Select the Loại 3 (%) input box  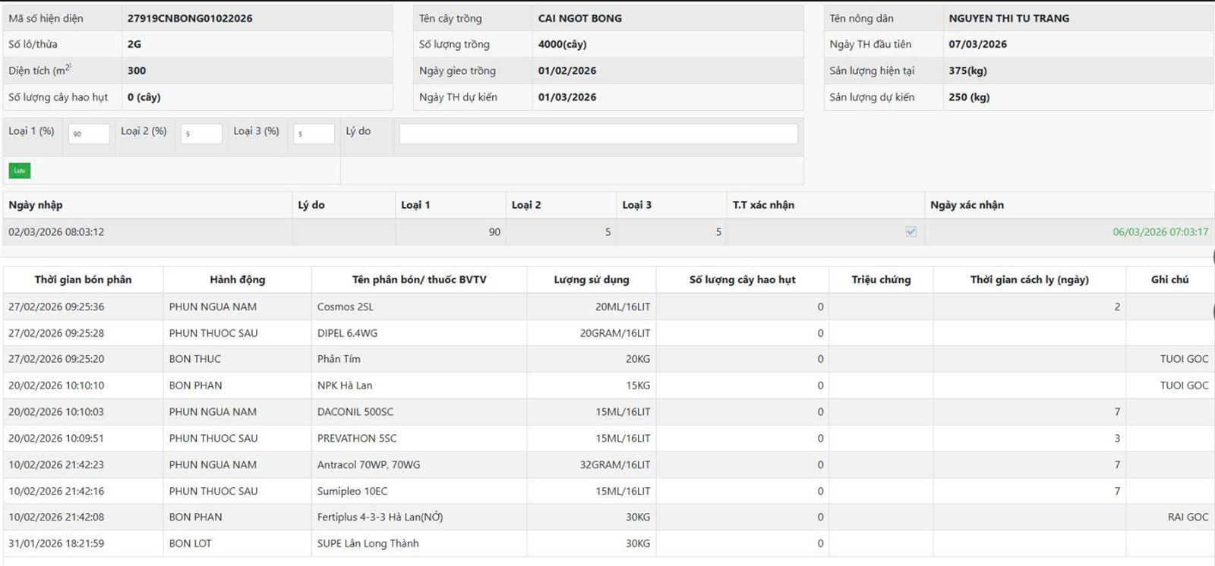coord(314,134)
